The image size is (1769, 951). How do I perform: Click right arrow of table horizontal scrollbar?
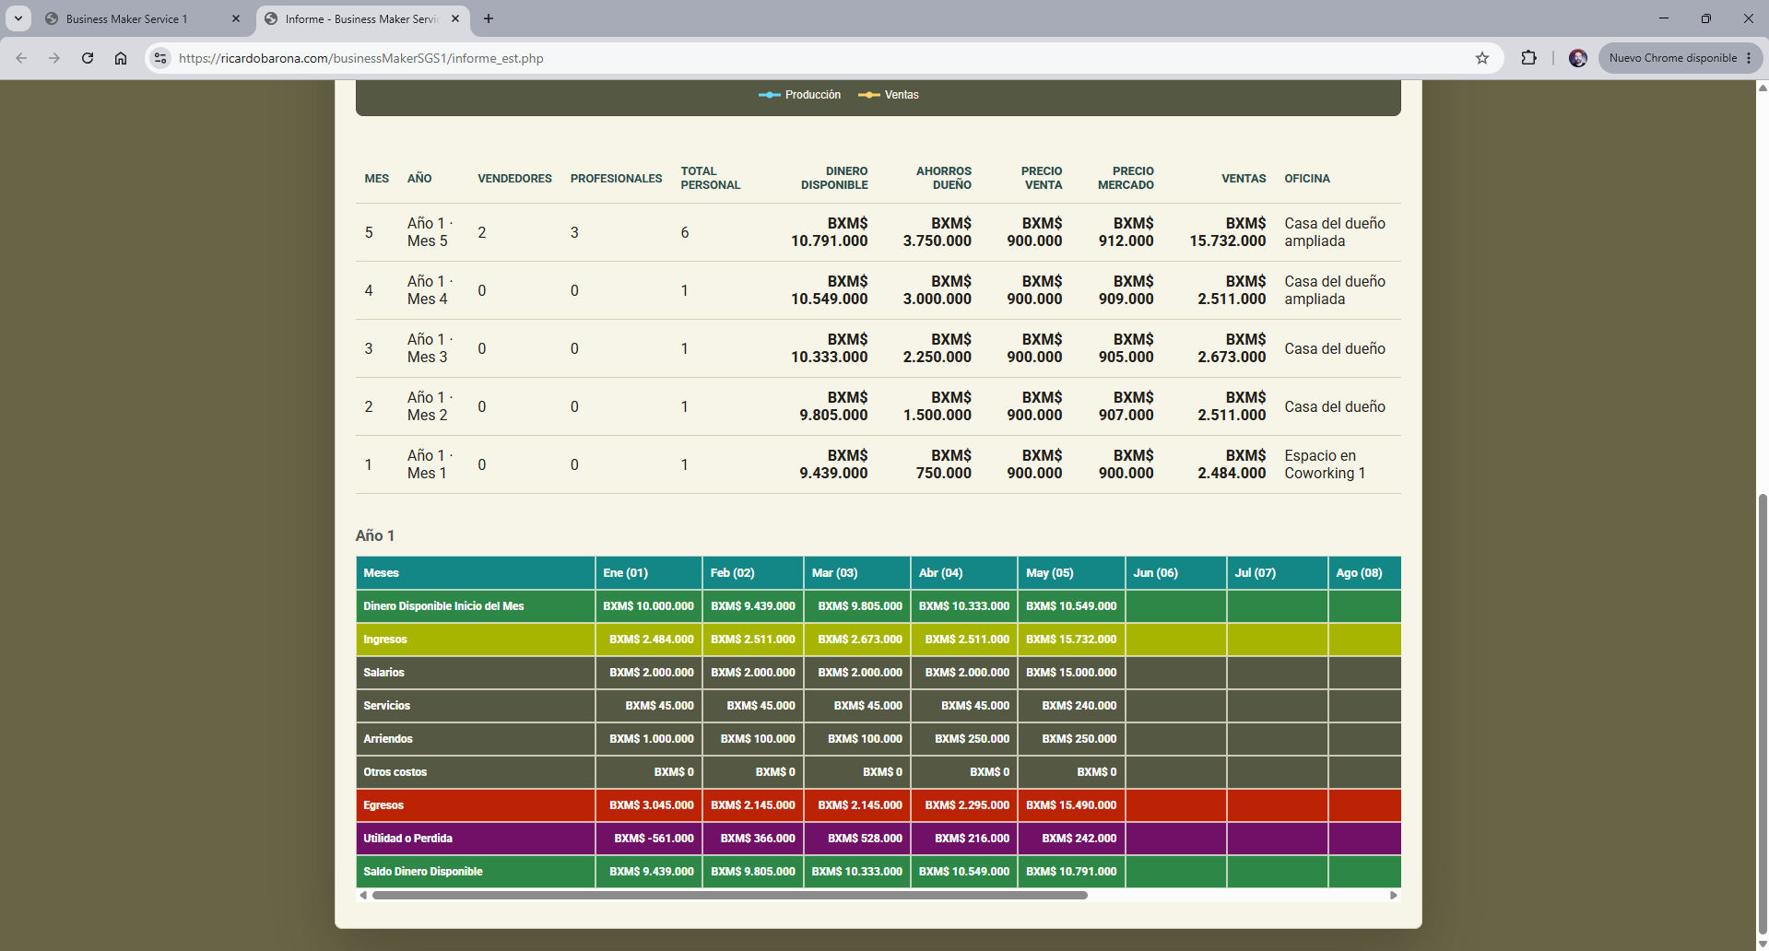pyautogui.click(x=1394, y=896)
